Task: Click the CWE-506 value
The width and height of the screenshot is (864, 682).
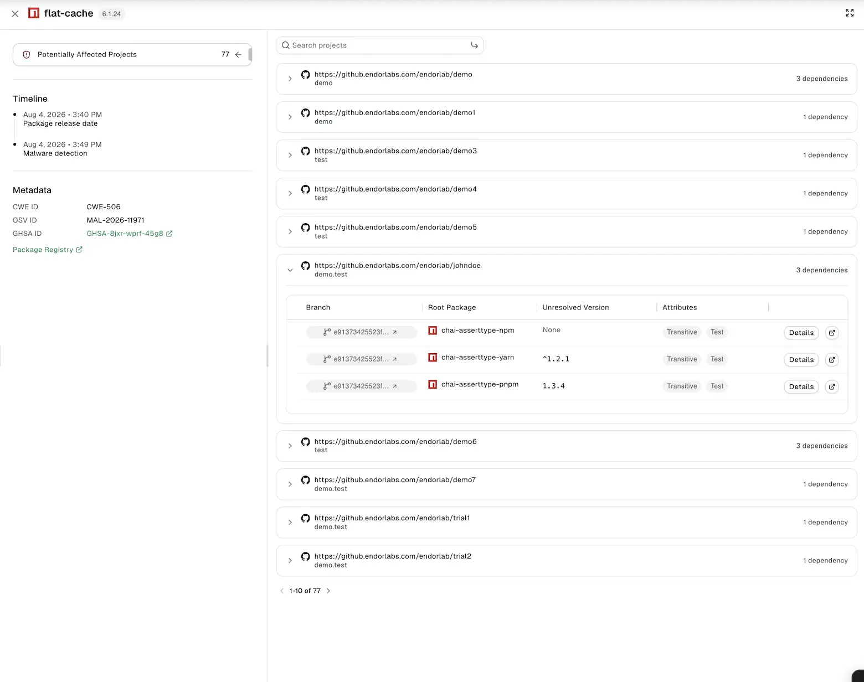Action: [104, 207]
